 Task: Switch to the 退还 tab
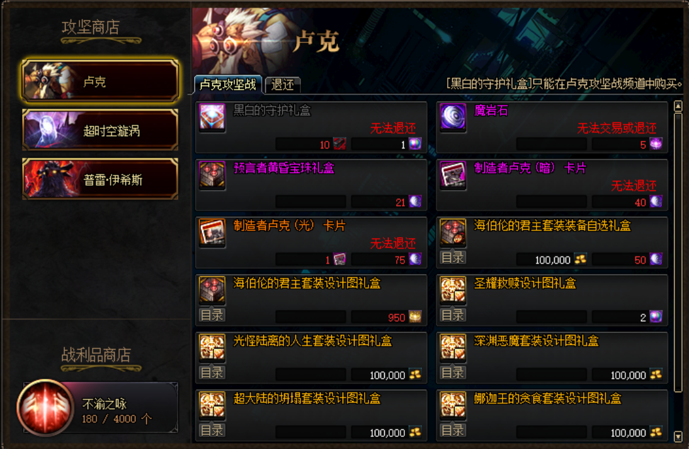coord(283,84)
